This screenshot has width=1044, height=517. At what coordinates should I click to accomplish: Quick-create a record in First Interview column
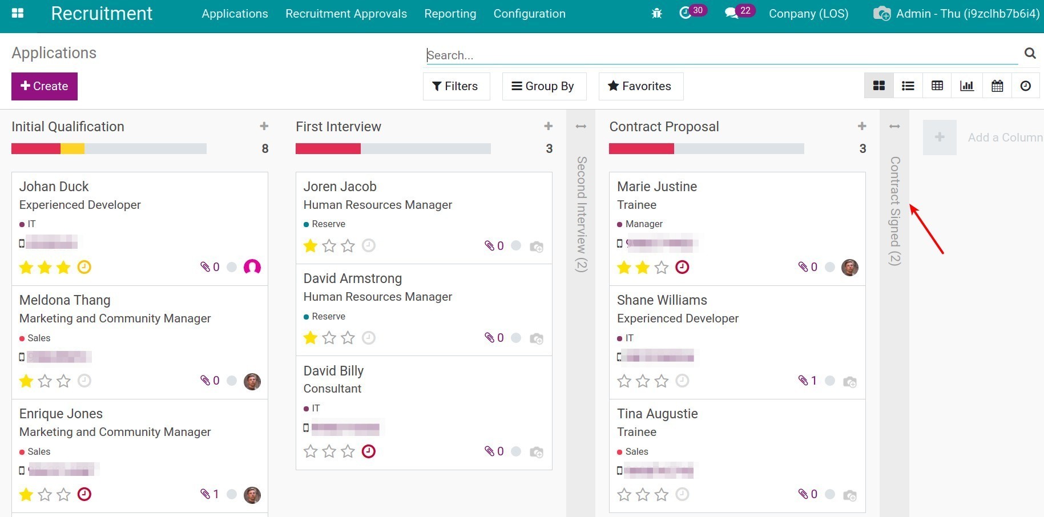[547, 126]
